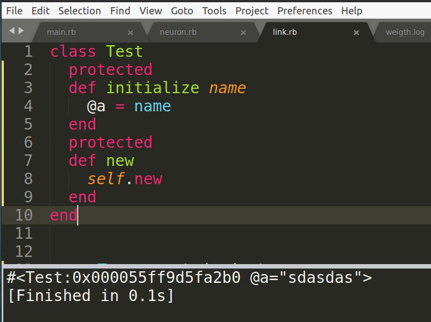Open the File menu

[x=14, y=10]
